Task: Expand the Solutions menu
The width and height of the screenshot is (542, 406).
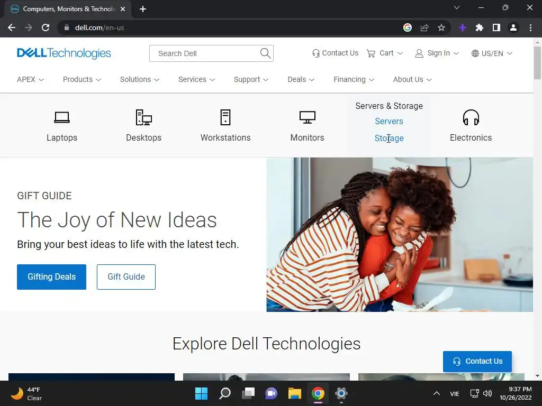Action: (140, 79)
